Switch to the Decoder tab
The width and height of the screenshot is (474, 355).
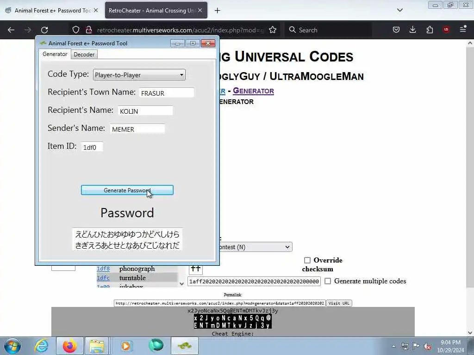[84, 55]
